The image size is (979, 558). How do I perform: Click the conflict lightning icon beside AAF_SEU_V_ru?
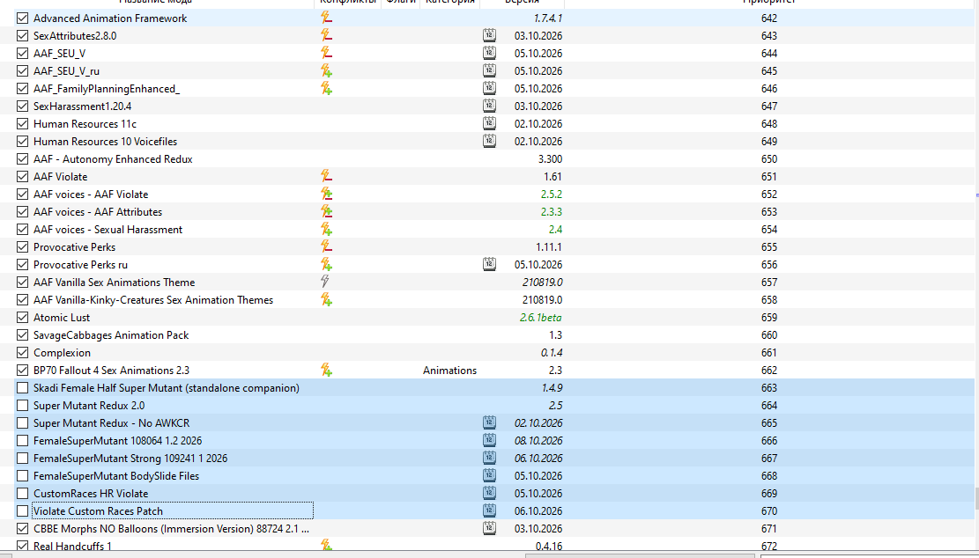pos(326,71)
